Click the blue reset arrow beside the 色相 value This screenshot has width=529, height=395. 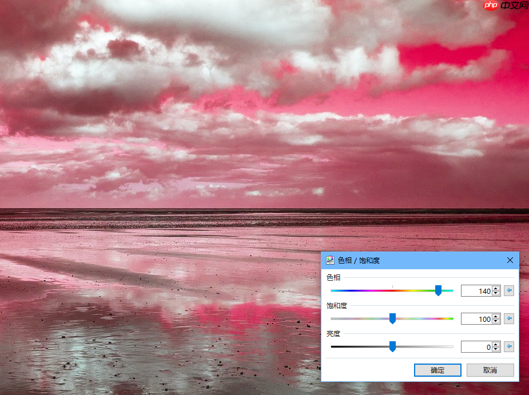(509, 290)
